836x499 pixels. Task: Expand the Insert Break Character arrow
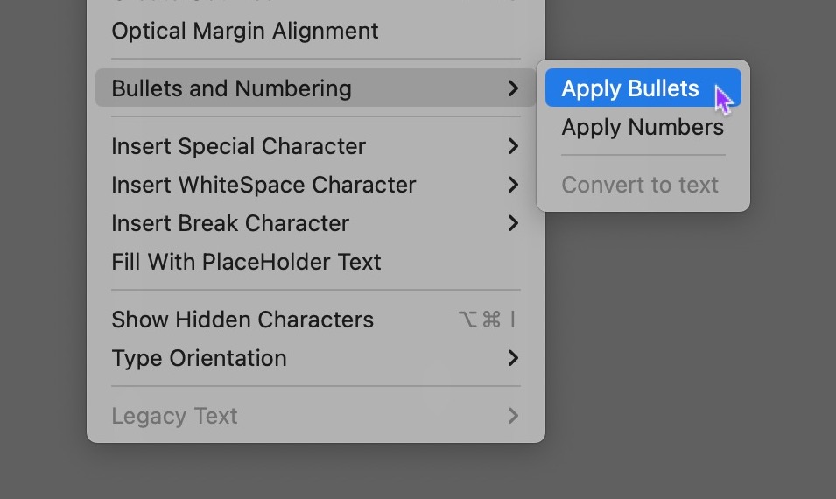513,223
